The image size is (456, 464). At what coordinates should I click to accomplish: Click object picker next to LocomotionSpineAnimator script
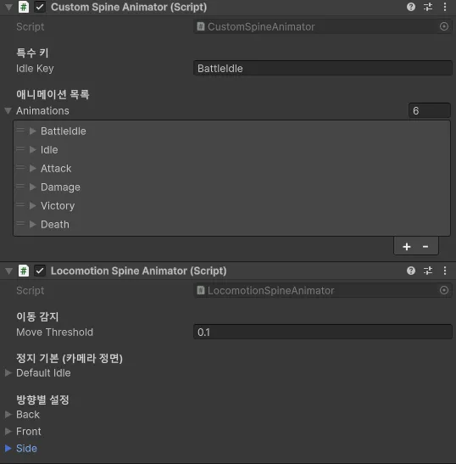tap(444, 290)
